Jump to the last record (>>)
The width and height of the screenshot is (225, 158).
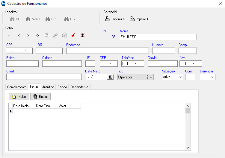[37, 35]
